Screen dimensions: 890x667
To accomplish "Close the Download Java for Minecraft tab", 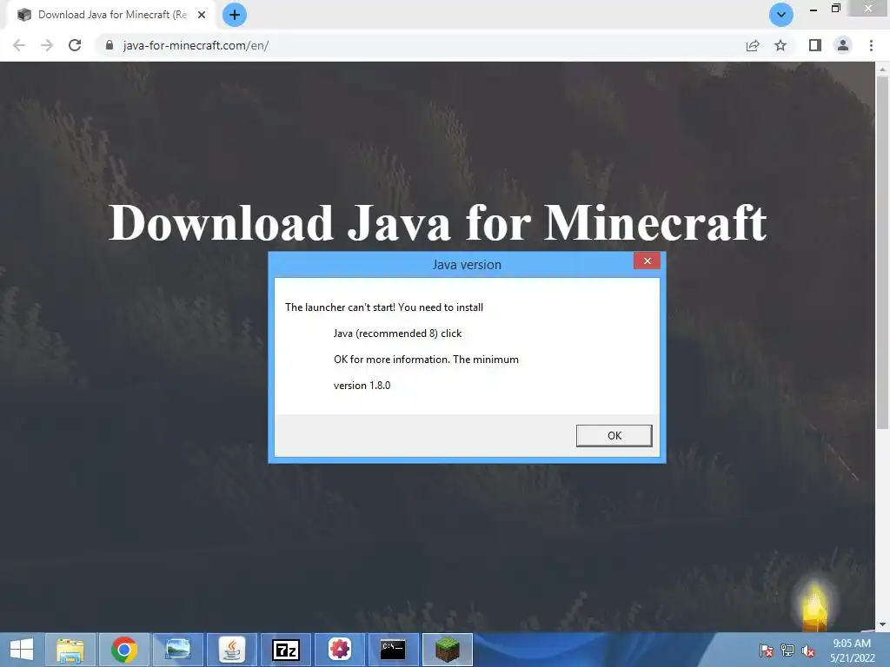I will (x=202, y=15).
